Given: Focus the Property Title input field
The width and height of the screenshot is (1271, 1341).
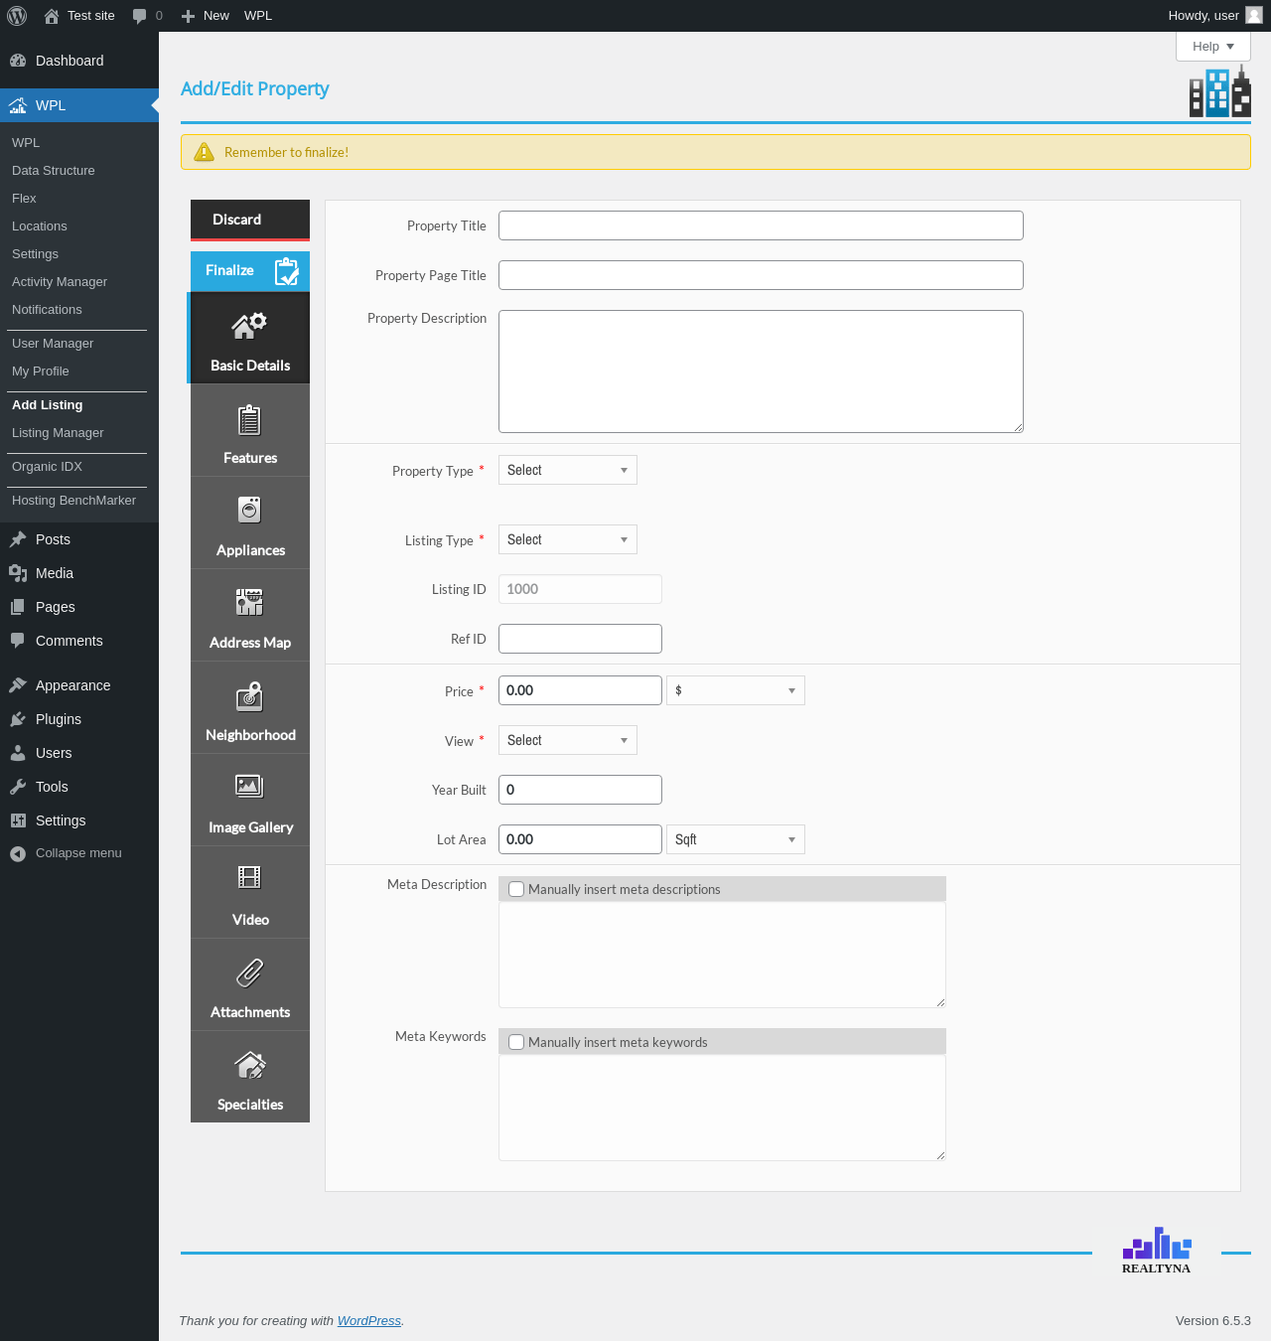Looking at the screenshot, I should pos(761,225).
